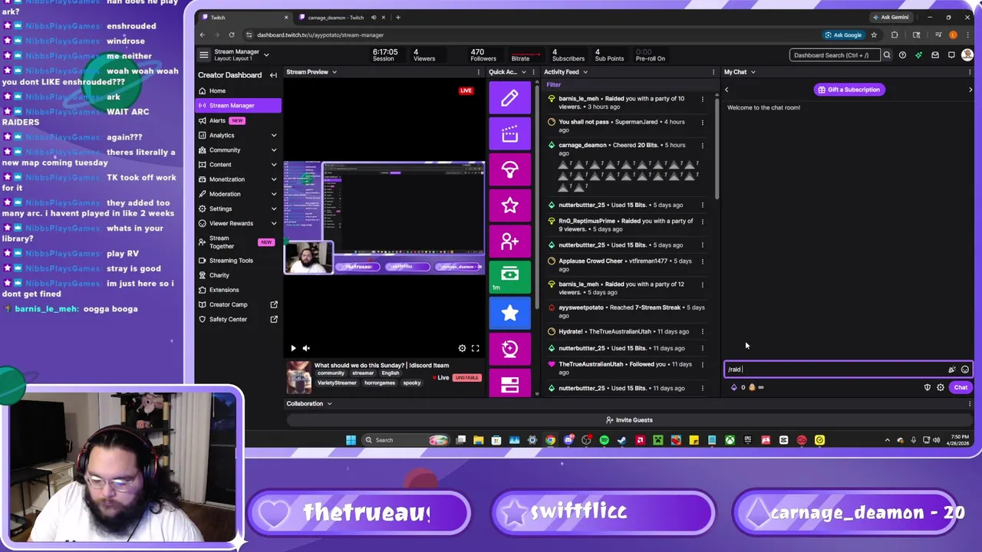The width and height of the screenshot is (982, 552).
Task: Open the Edit Stream Info quick action (pencil)
Action: tap(509, 98)
